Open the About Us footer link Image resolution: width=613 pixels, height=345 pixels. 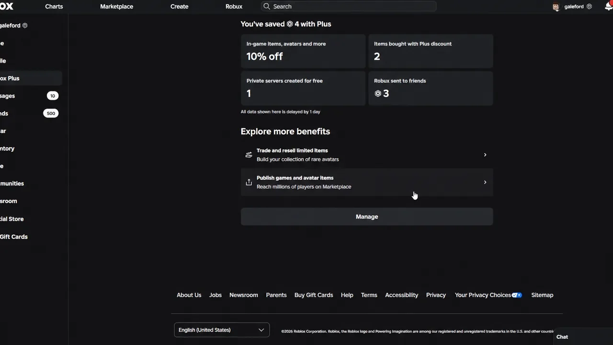pos(189,295)
